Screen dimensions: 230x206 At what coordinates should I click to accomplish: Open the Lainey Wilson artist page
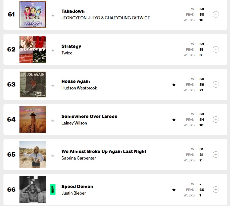[74, 123]
